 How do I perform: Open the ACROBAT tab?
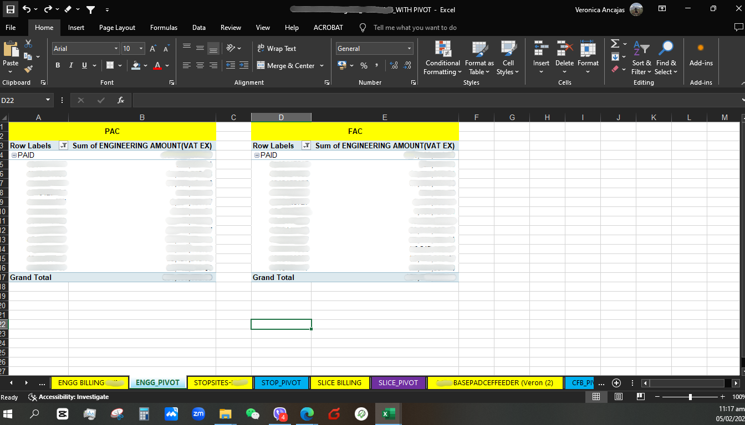328,27
